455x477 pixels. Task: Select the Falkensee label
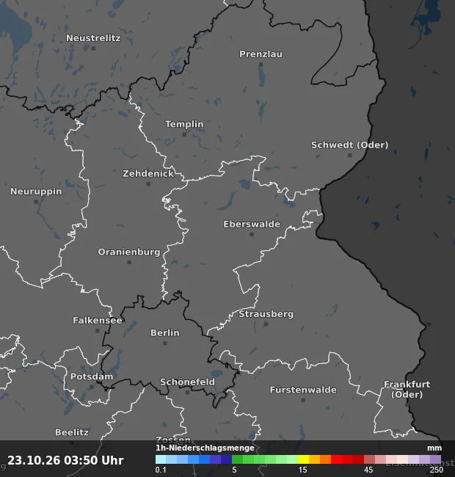98,321
